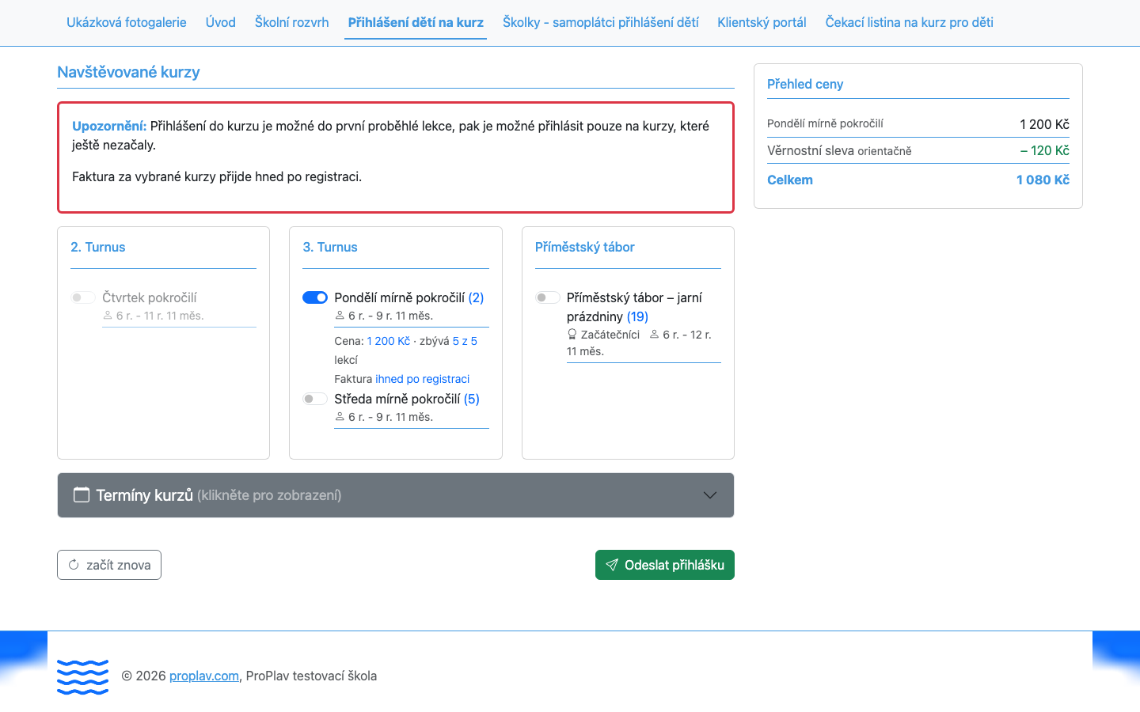Screen dimensions: 1140x712
Task: Expand the Termíny kurzů section header
Action: (x=396, y=495)
